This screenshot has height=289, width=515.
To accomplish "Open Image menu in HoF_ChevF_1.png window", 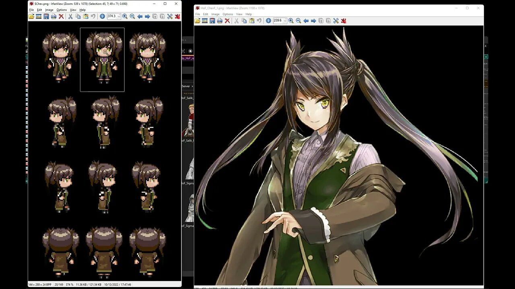I will 216,14.
